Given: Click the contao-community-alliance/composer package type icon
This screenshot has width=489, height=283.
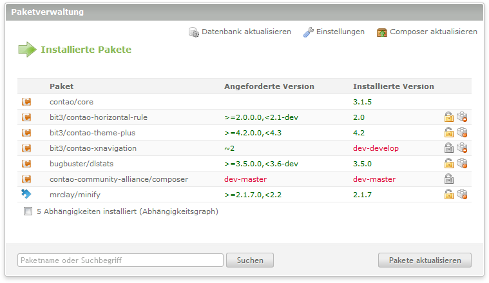Looking at the screenshot, I should (x=26, y=179).
